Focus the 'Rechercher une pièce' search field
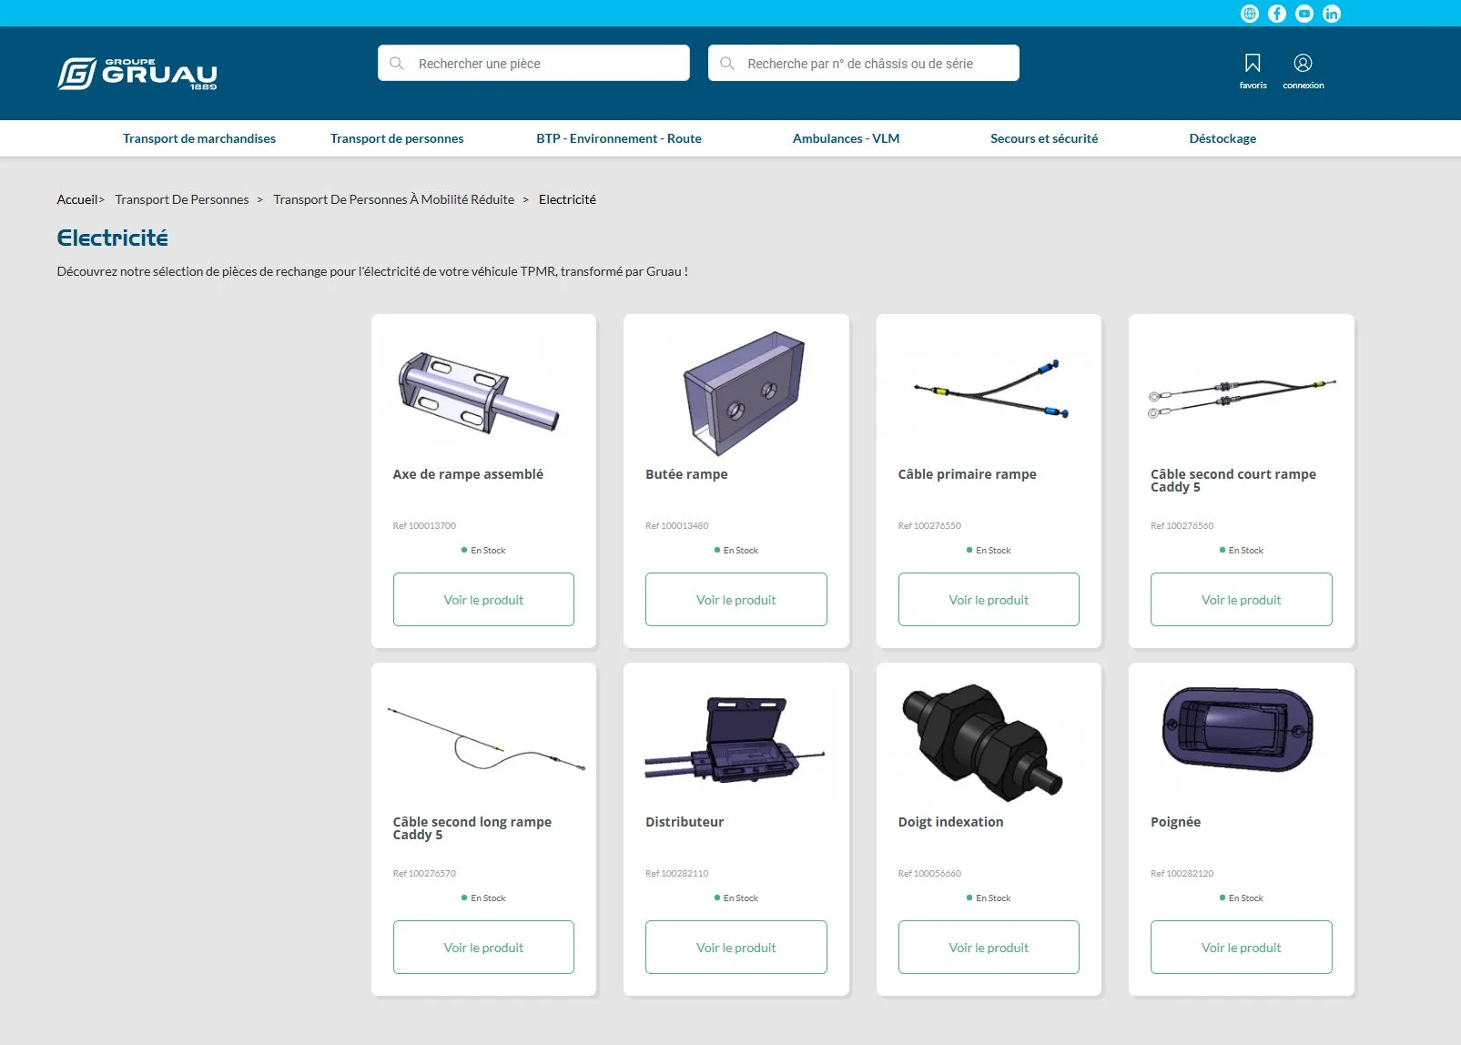 [x=546, y=64]
